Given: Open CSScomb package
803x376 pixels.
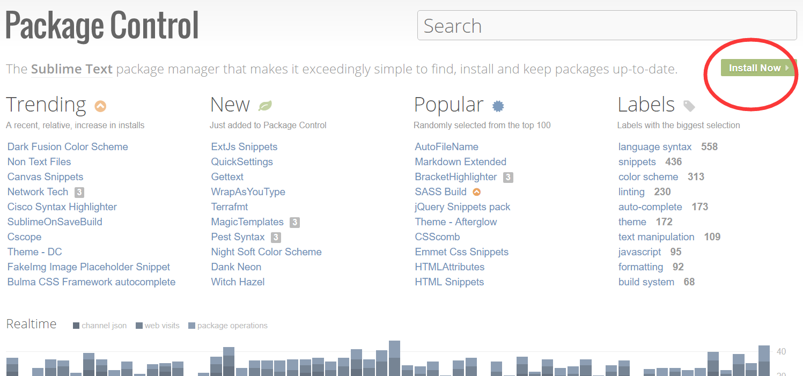Looking at the screenshot, I should coord(438,237).
